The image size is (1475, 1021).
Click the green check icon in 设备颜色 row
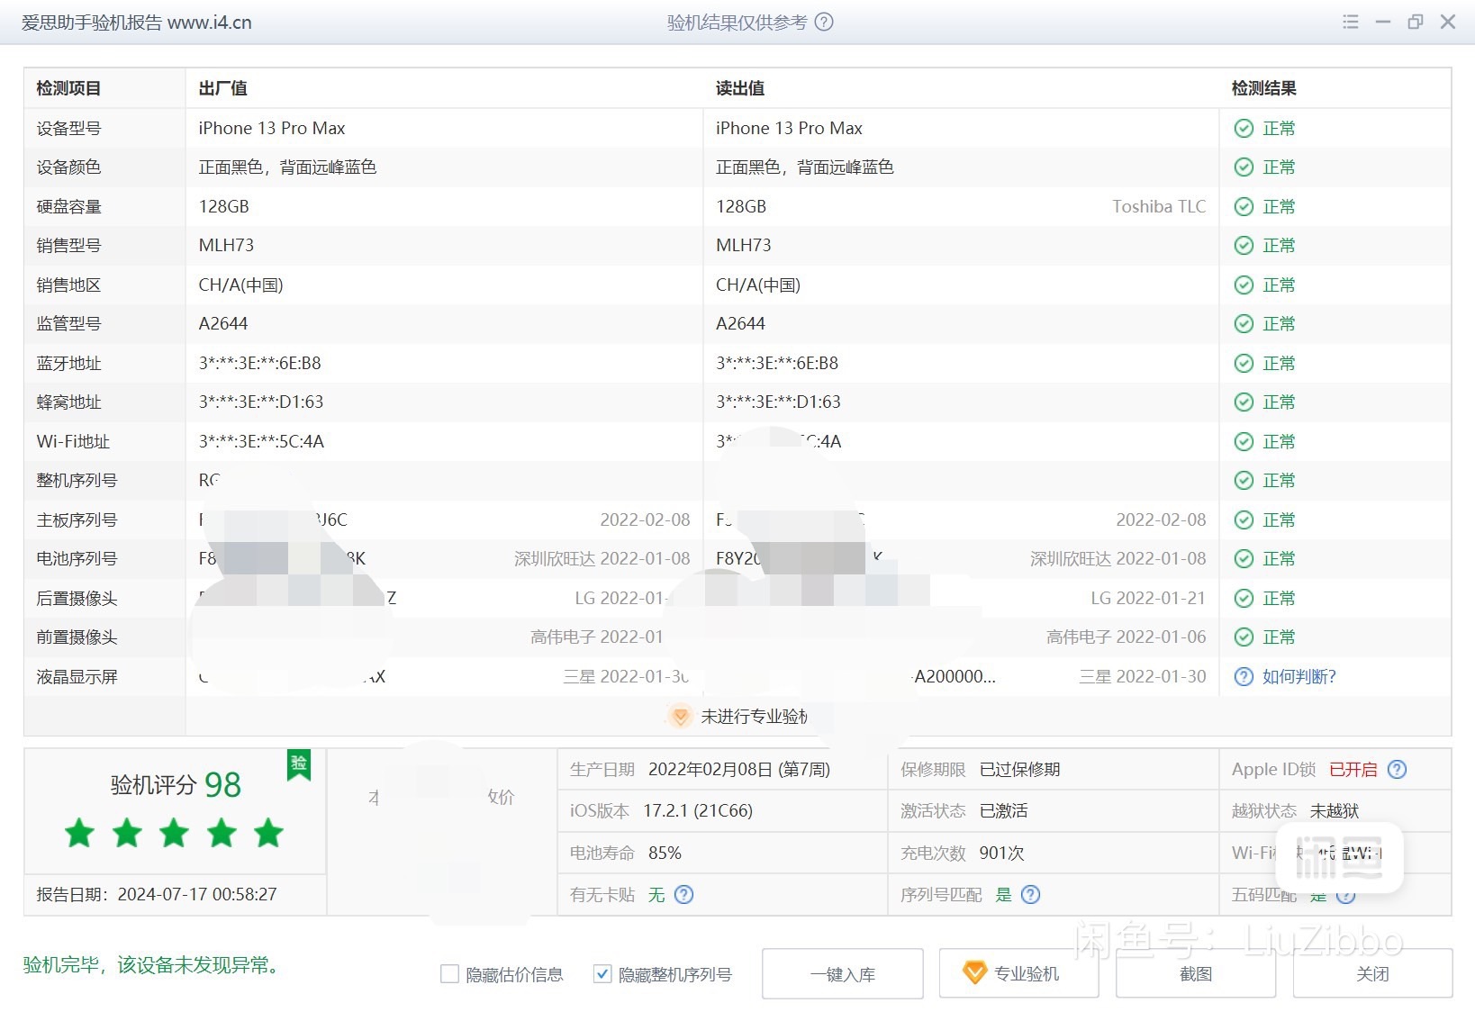click(x=1244, y=167)
